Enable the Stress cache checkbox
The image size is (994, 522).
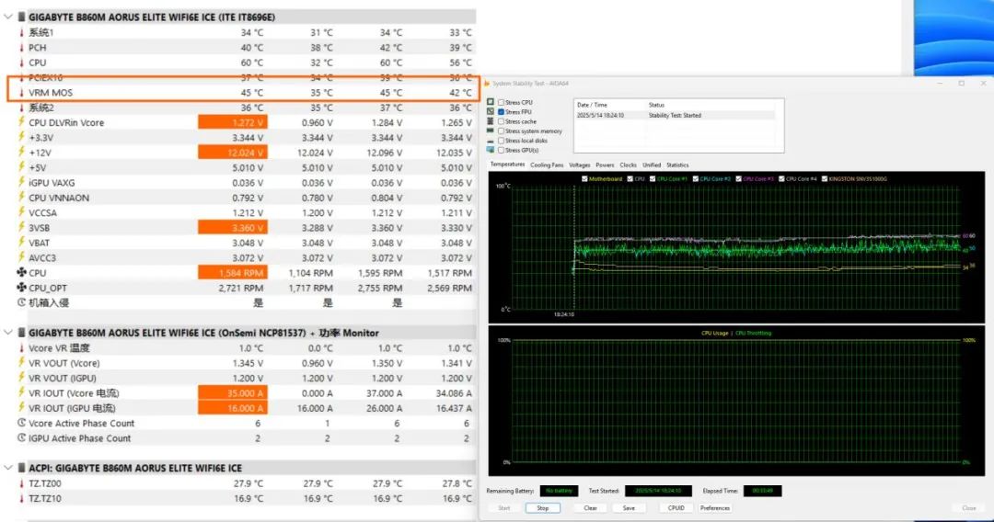pyautogui.click(x=502, y=121)
